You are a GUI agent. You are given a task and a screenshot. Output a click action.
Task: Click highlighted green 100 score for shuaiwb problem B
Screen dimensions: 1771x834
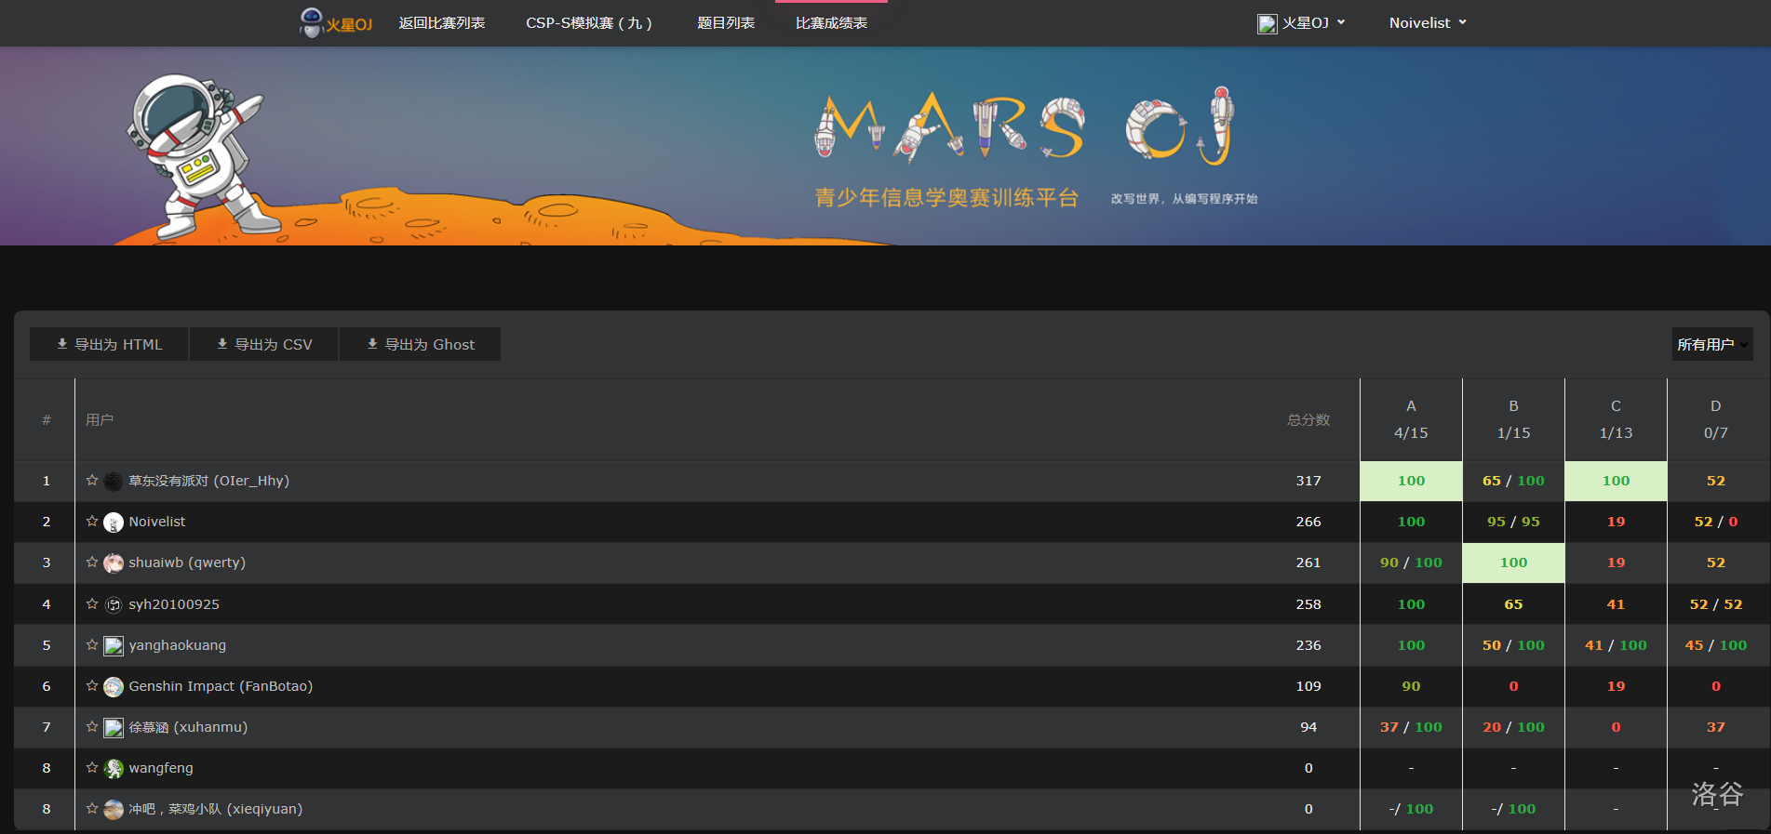(1513, 563)
